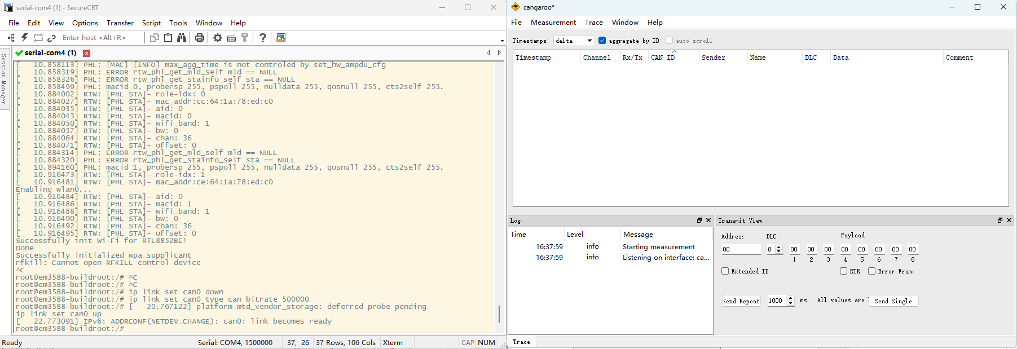Click 'Serial: COM4, 1500000' in status bar

(x=235, y=342)
